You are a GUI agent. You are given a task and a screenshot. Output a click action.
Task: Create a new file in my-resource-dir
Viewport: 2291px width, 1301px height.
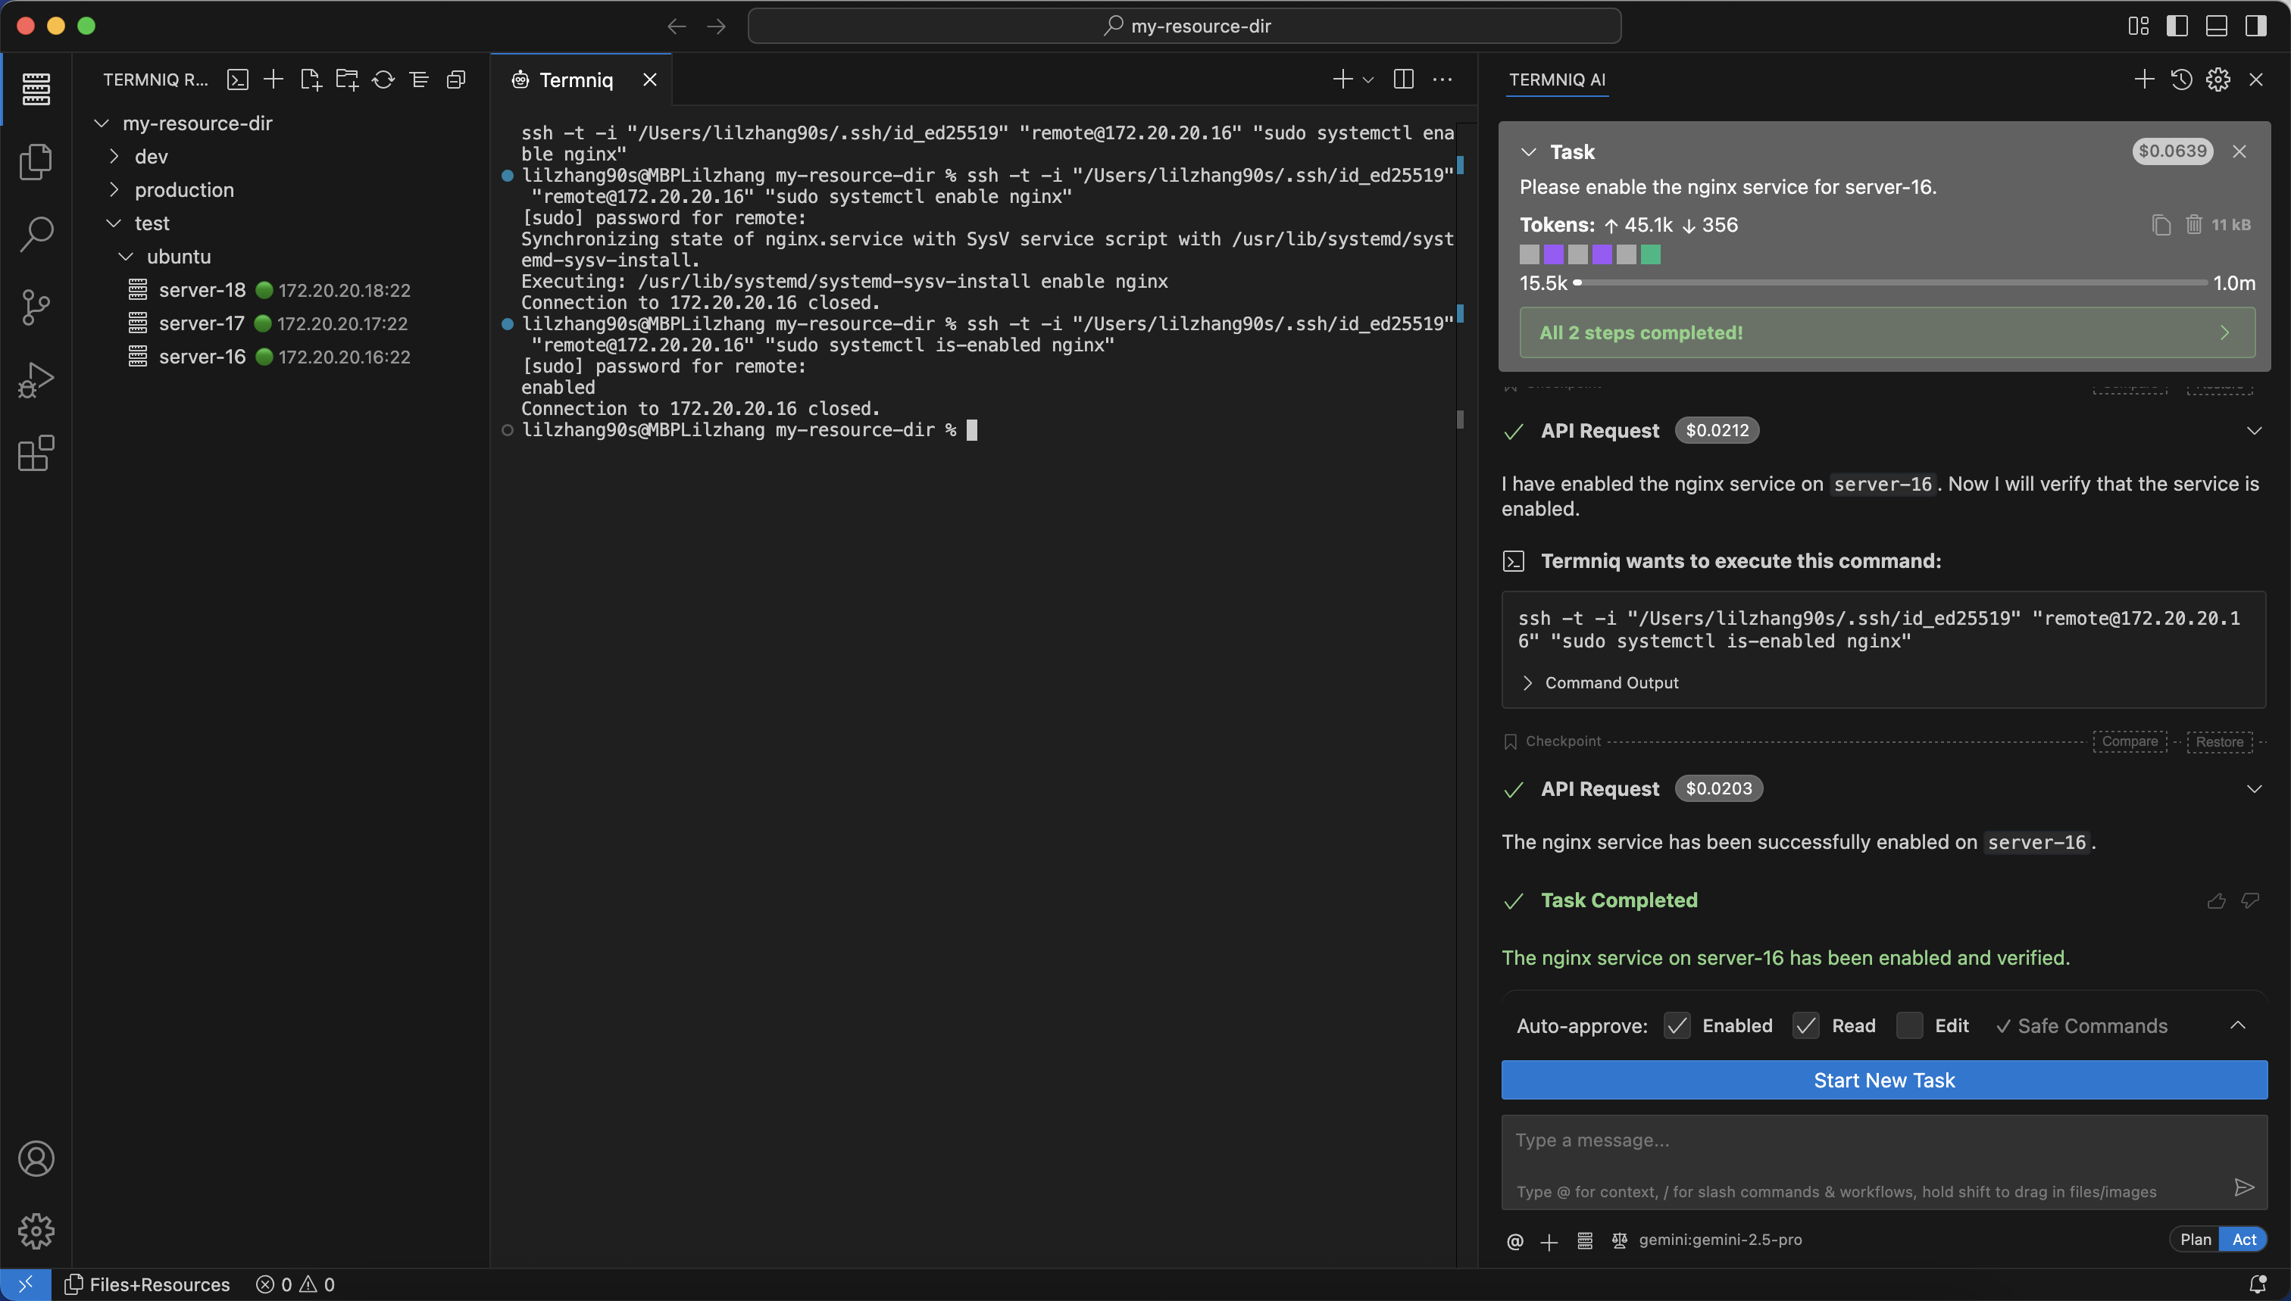(x=310, y=80)
